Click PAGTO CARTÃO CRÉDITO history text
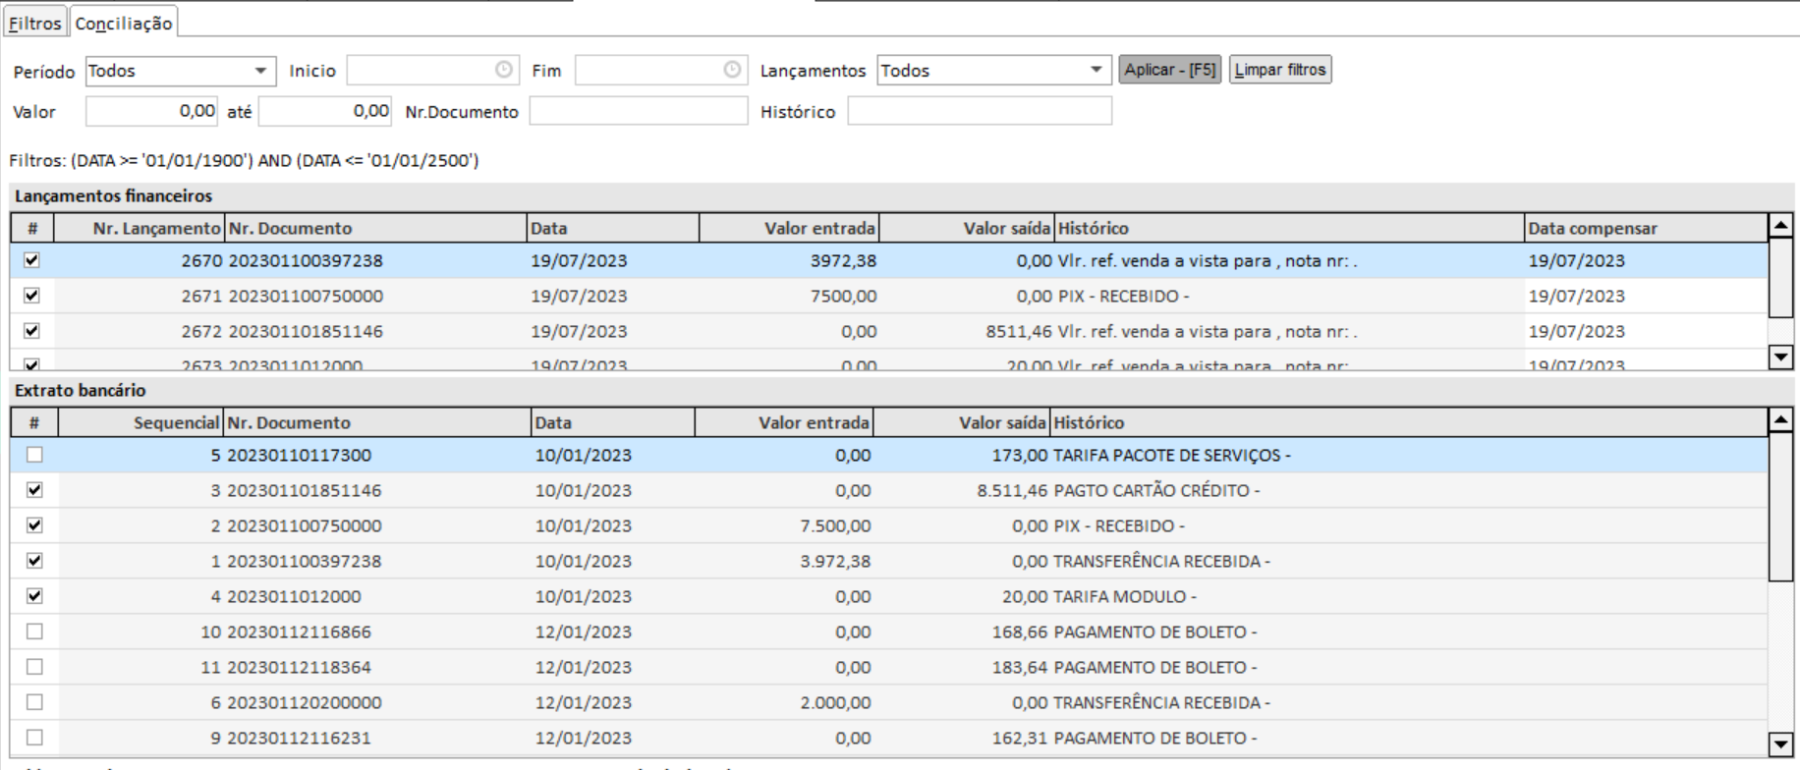This screenshot has width=1800, height=770. coord(1156,491)
